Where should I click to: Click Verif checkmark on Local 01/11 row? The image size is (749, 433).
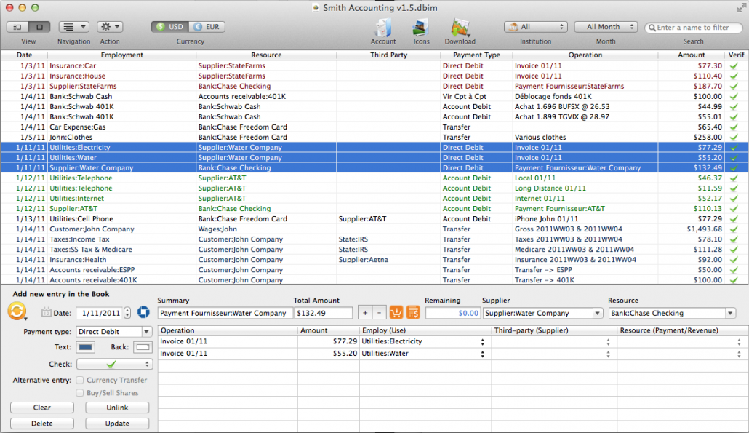tap(734, 178)
